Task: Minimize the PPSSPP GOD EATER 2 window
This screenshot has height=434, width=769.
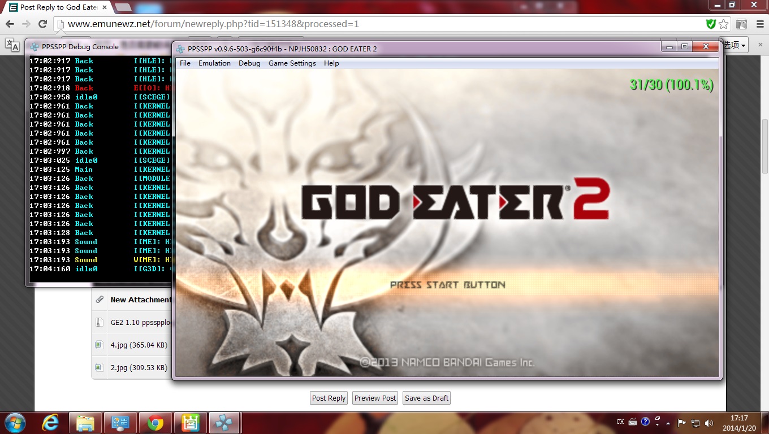Action: [x=669, y=47]
